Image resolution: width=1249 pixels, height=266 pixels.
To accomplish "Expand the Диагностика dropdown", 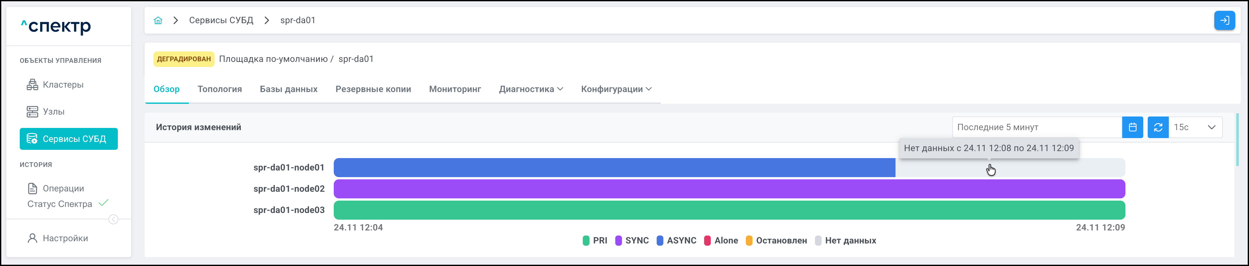I will [x=531, y=89].
